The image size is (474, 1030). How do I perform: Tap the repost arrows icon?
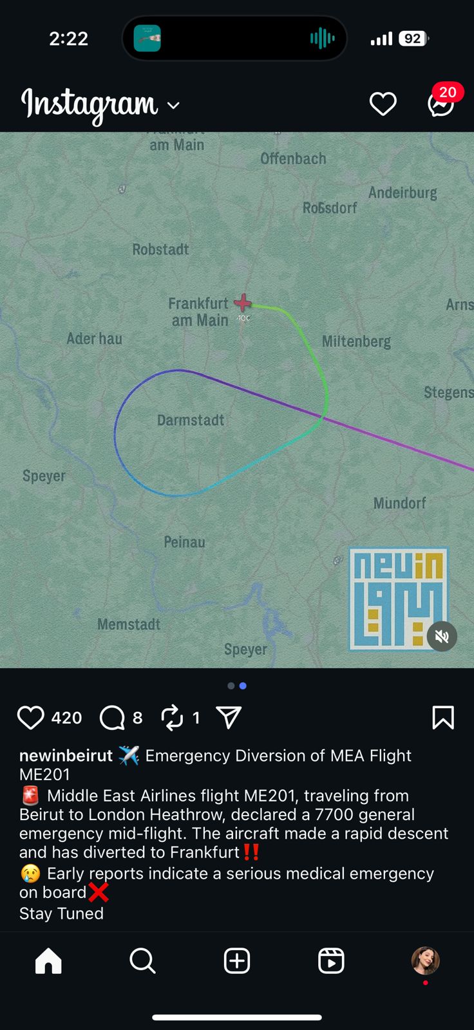172,717
